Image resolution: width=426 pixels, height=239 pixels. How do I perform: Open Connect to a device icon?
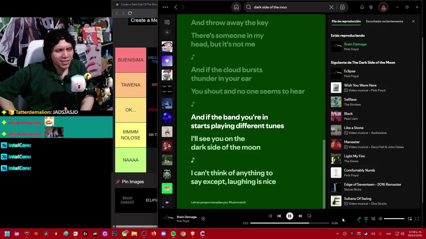(373, 219)
